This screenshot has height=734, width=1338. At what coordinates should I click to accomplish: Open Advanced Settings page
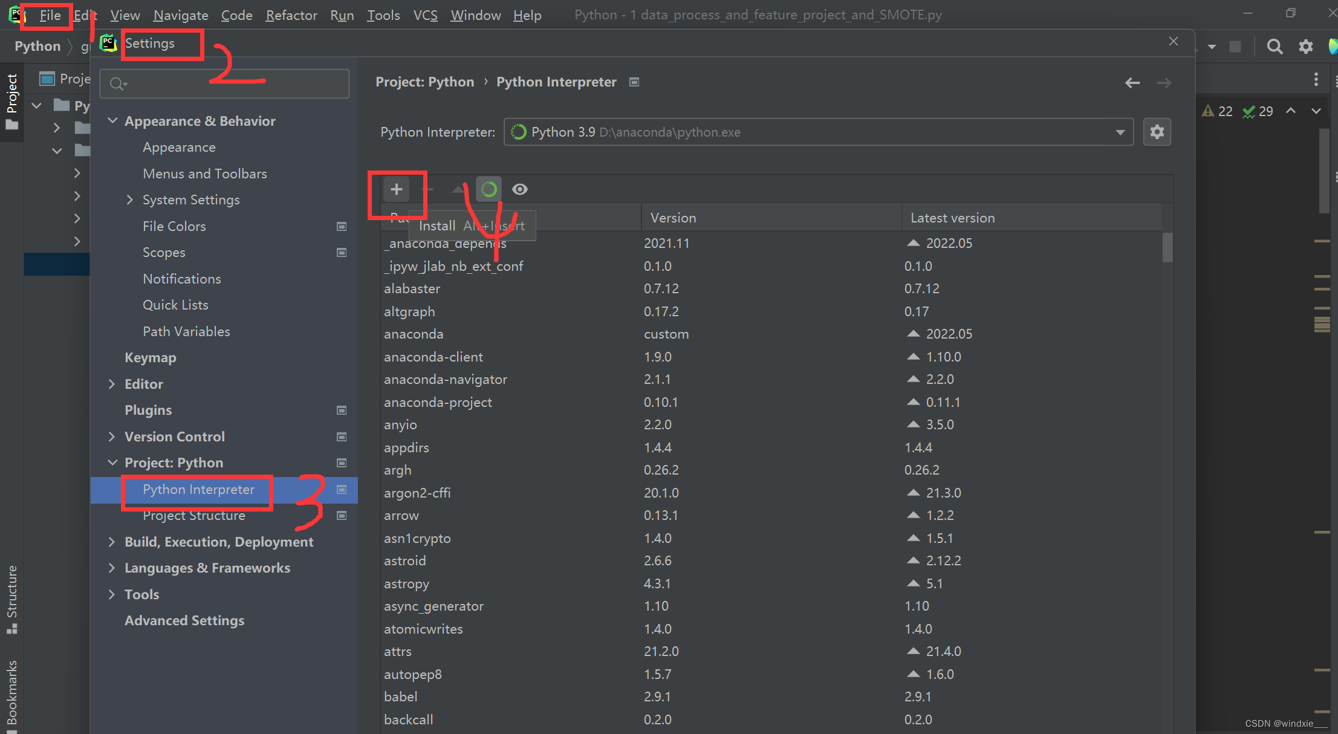[184, 620]
